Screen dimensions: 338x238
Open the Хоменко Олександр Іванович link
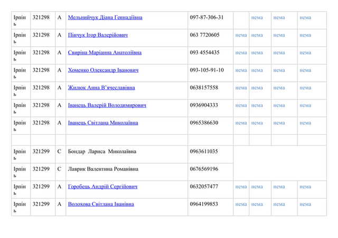tap(103, 70)
